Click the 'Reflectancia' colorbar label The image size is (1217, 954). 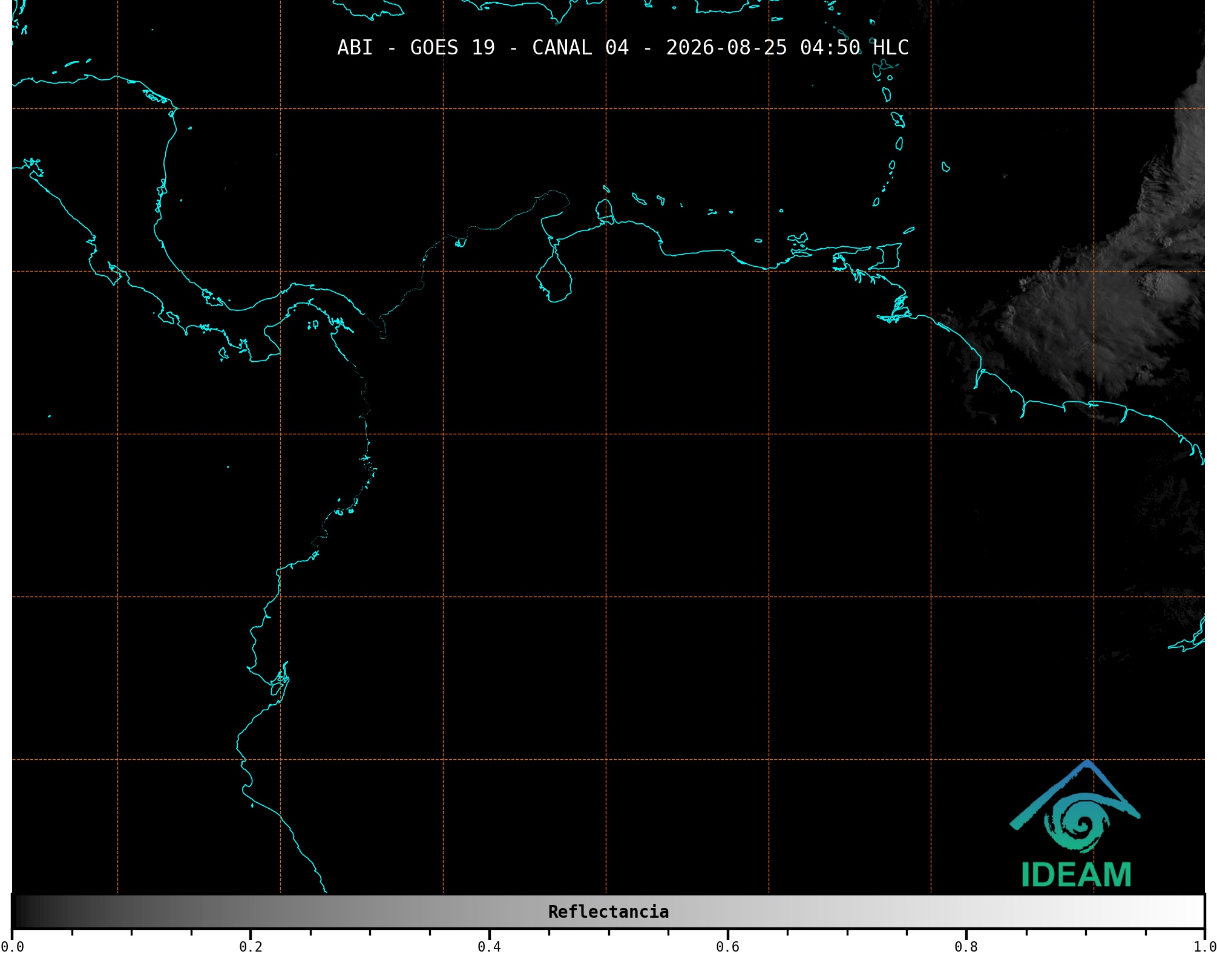click(608, 912)
